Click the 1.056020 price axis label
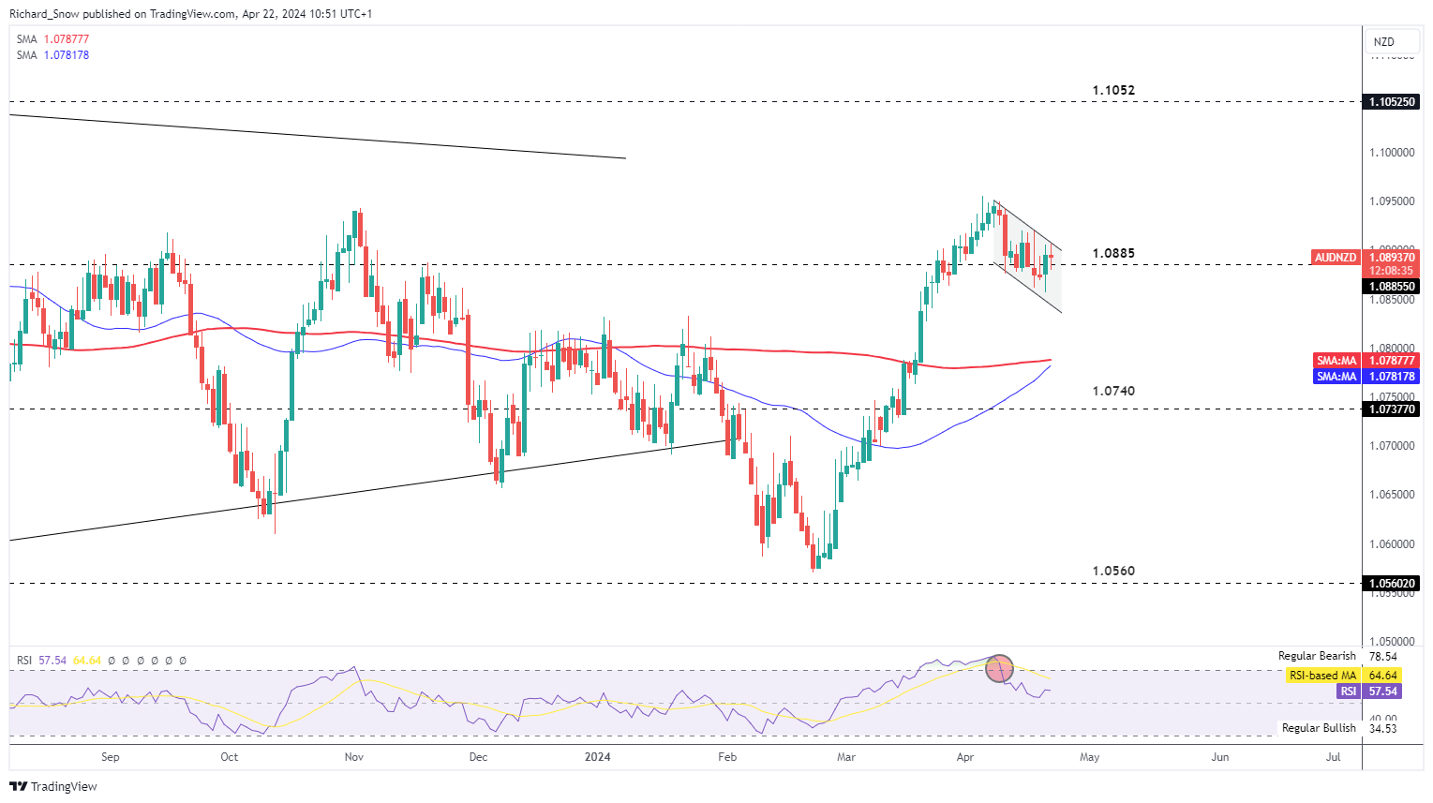The width and height of the screenshot is (1433, 803). point(1392,584)
